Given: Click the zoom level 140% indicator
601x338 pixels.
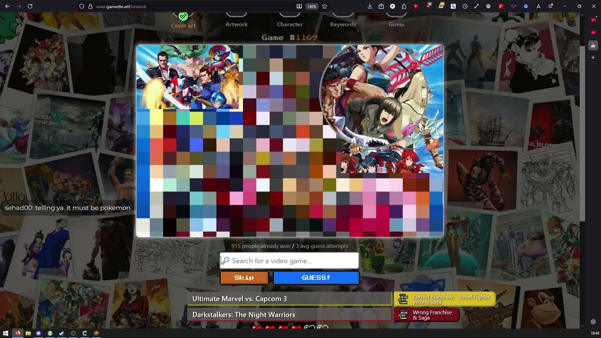Looking at the screenshot, I should click(x=312, y=7).
